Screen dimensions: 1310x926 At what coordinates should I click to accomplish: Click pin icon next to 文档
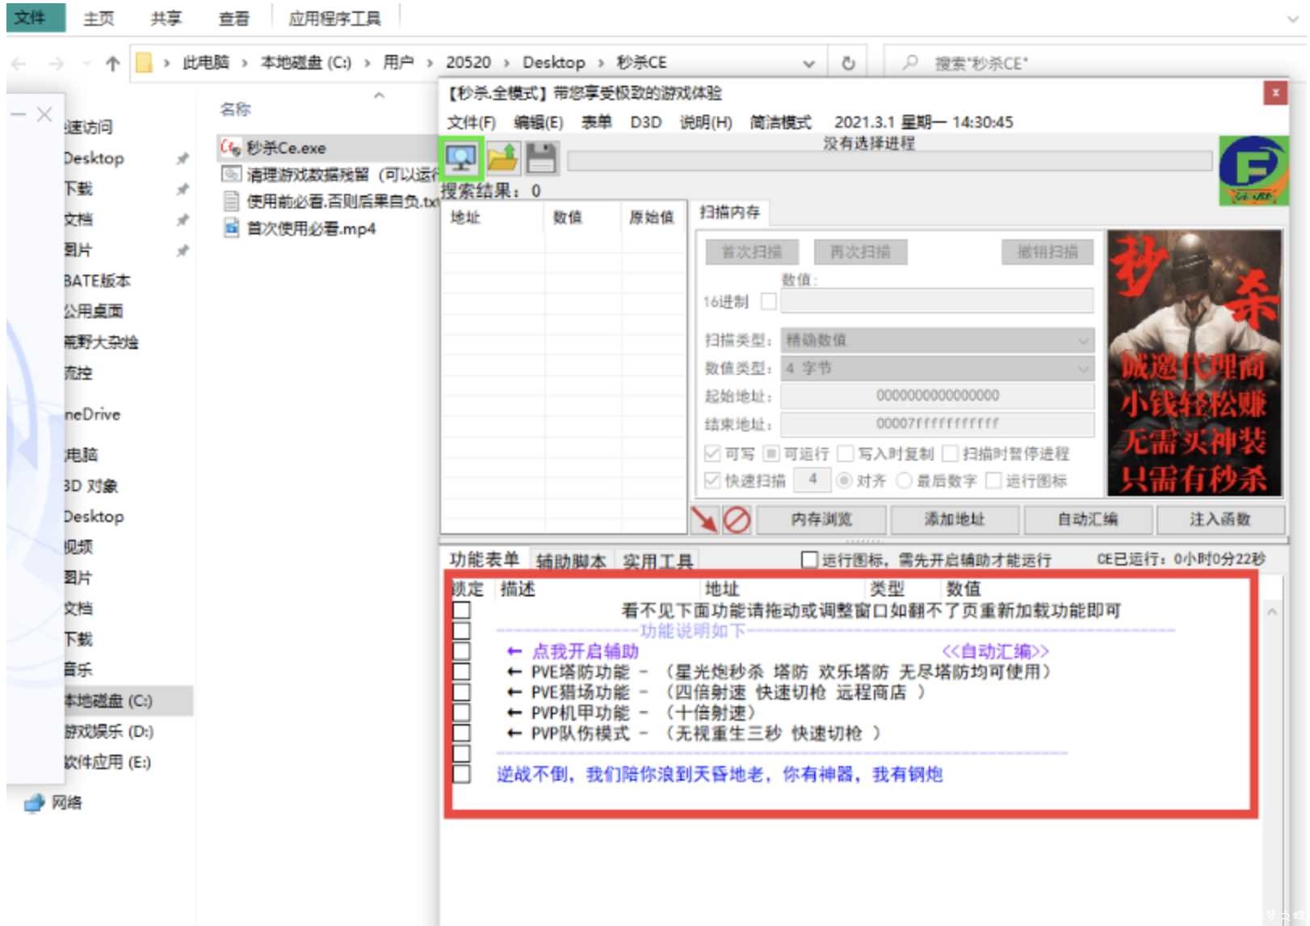click(x=183, y=220)
